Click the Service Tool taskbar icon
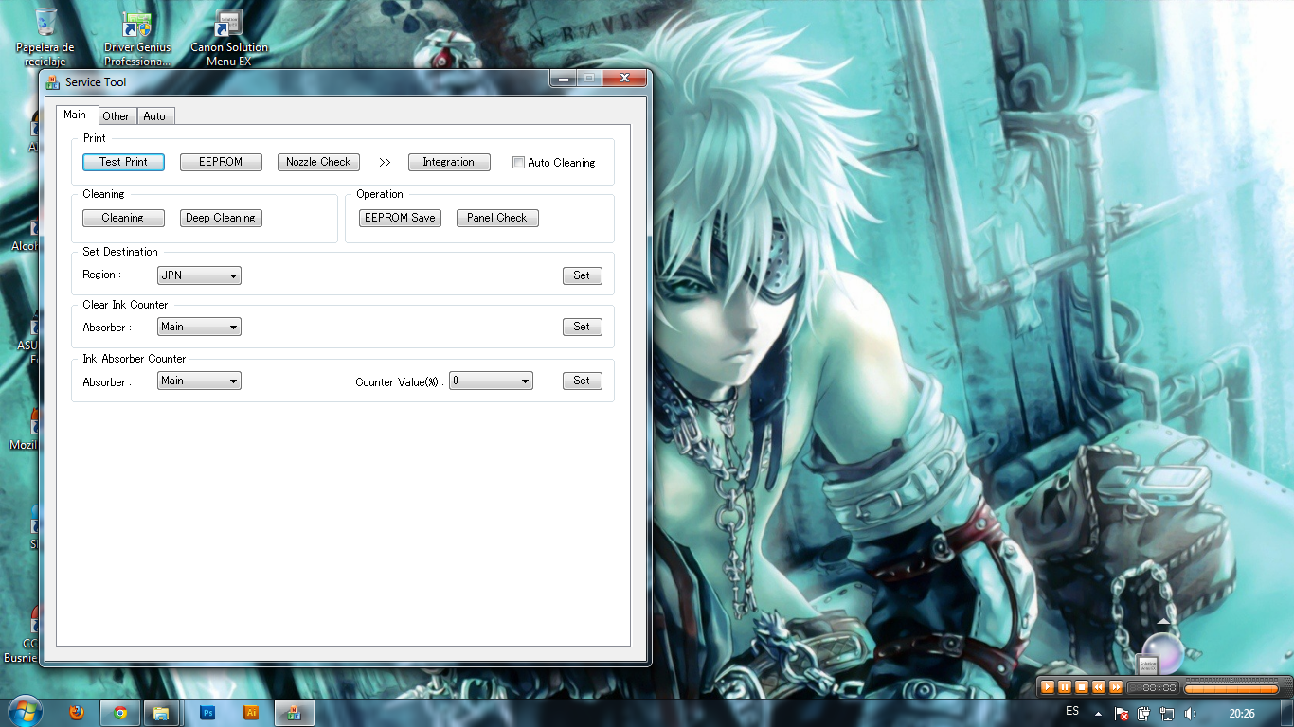 pyautogui.click(x=295, y=713)
